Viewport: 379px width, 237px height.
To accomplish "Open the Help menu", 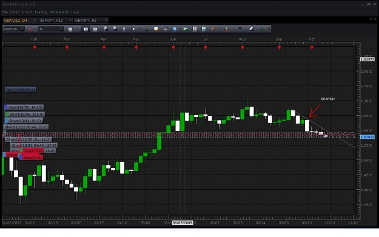I will [x=75, y=12].
